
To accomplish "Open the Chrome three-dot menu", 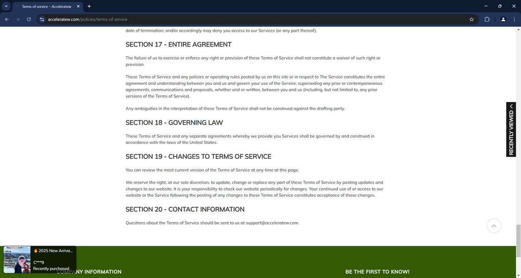I will (515, 19).
